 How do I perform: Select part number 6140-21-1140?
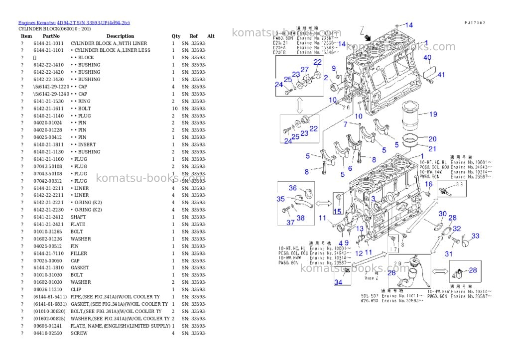(x=48, y=116)
